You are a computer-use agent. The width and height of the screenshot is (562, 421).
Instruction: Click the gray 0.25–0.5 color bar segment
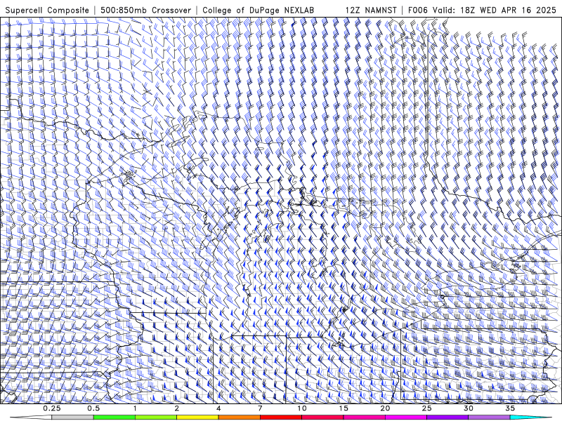pyautogui.click(x=73, y=417)
